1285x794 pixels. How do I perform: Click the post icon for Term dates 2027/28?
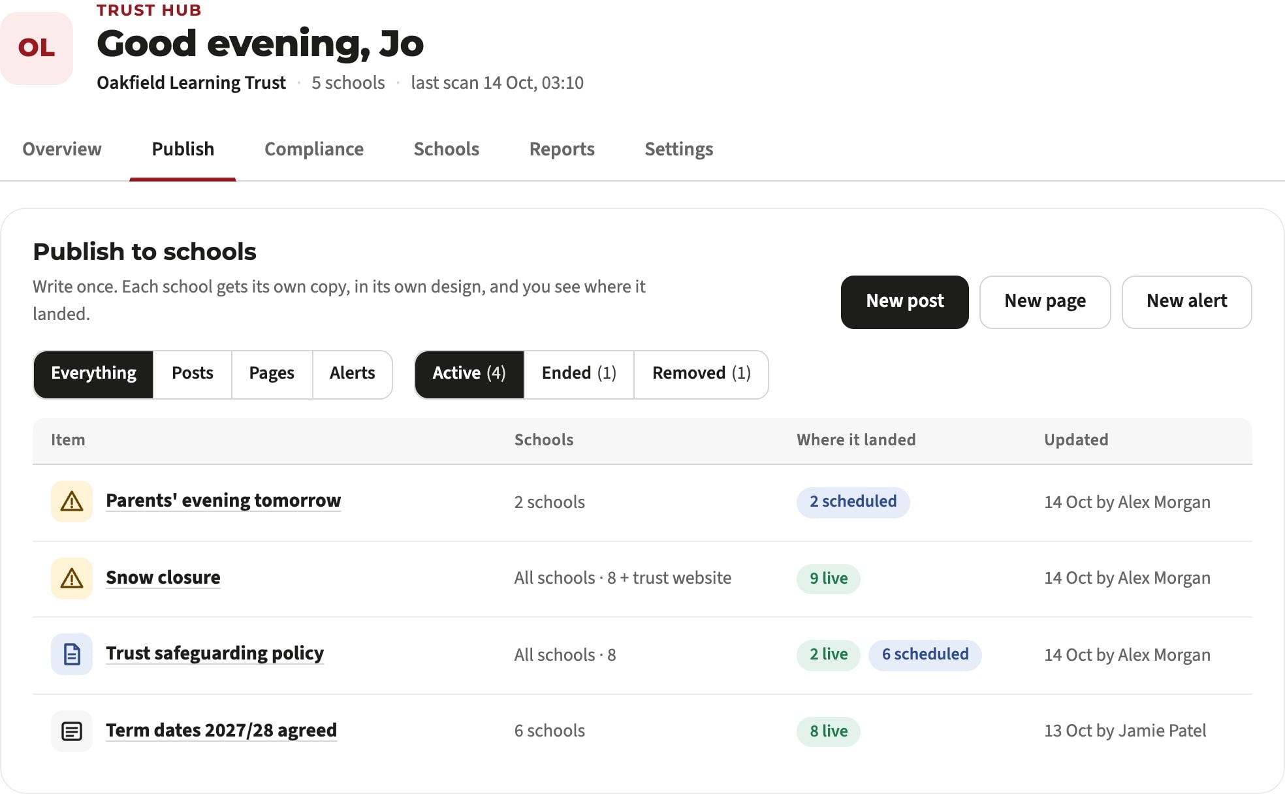(72, 731)
